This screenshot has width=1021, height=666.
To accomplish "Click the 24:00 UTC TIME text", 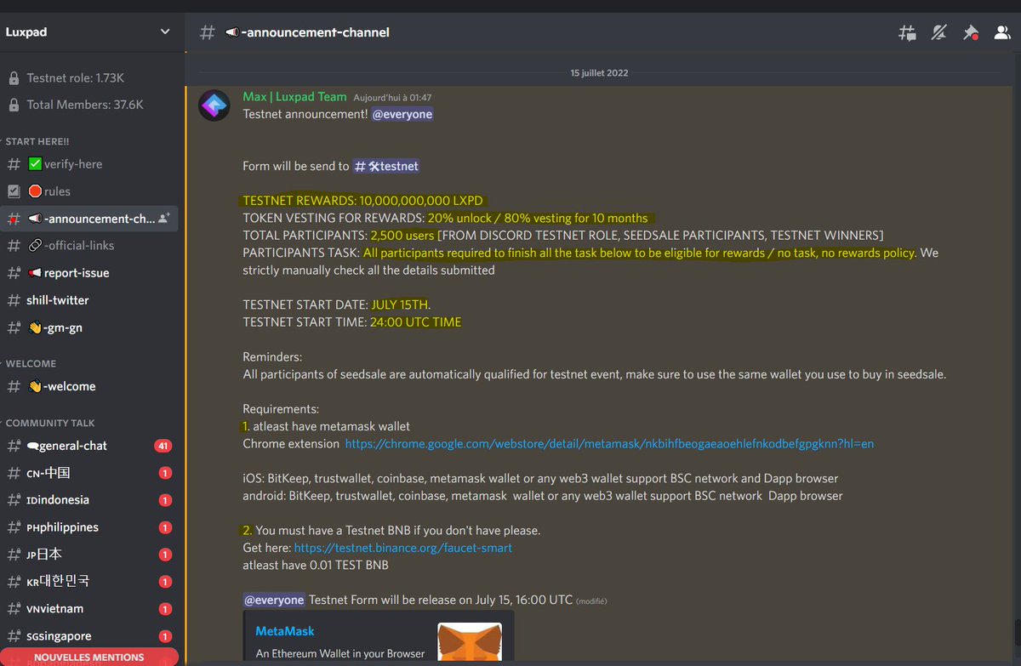I will click(415, 322).
